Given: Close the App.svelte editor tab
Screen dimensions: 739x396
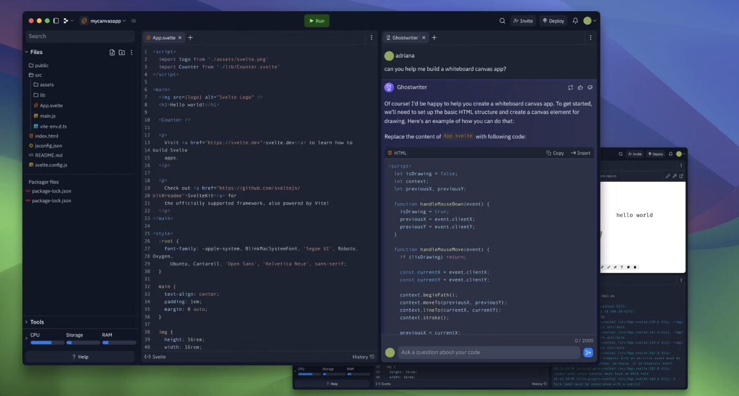Looking at the screenshot, I should [x=180, y=38].
